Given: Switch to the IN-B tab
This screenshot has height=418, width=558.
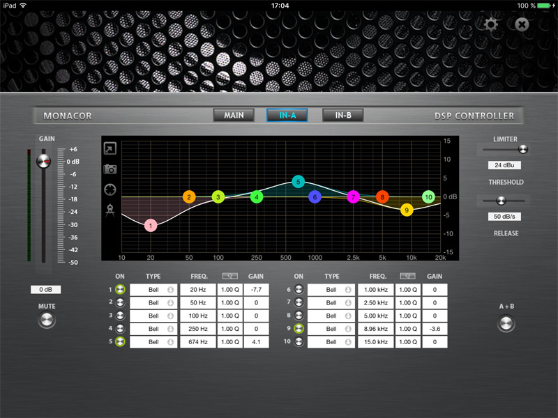Looking at the screenshot, I should click(343, 115).
